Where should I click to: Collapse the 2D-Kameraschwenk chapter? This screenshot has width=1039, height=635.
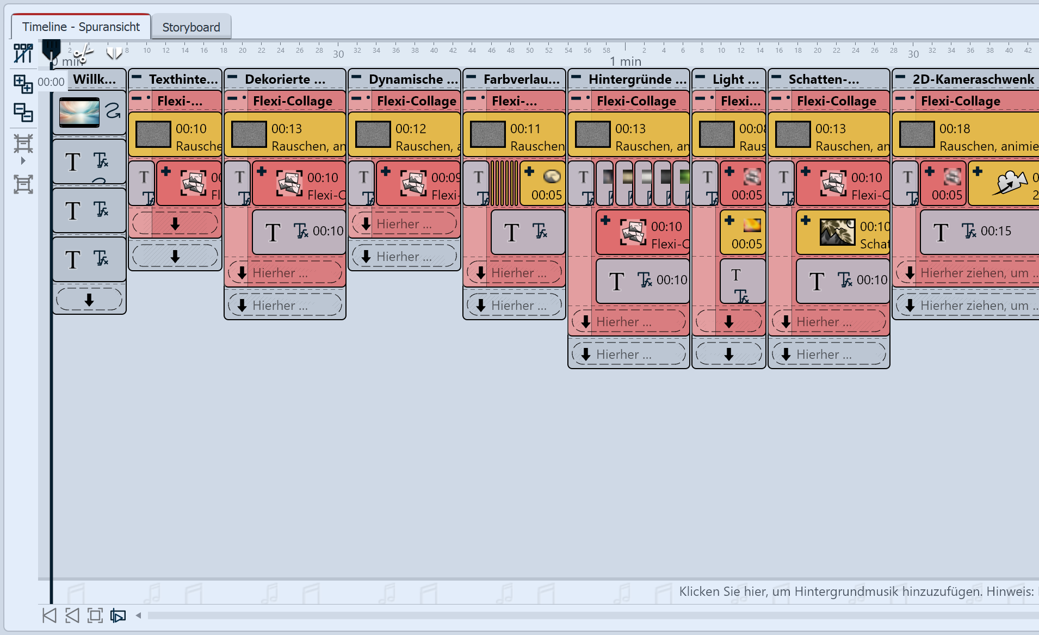coord(901,78)
